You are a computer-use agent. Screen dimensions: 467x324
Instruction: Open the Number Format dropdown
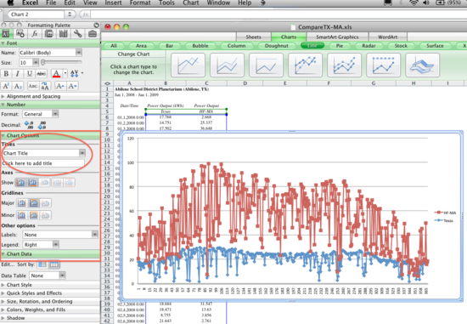(55, 114)
